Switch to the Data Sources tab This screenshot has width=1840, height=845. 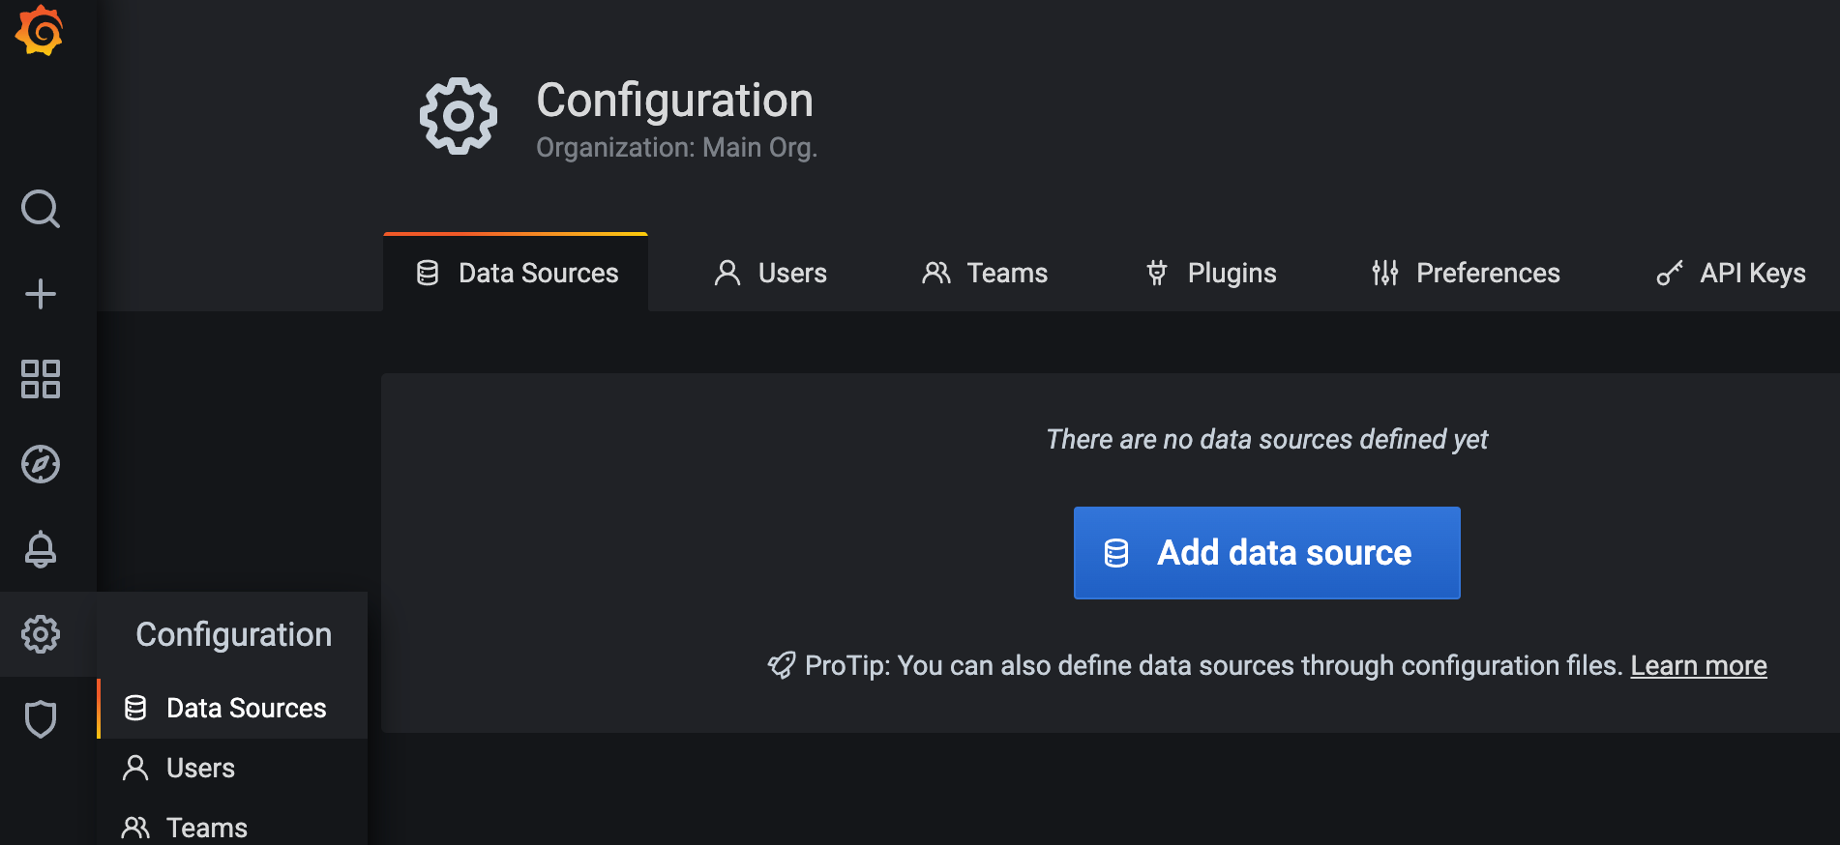[516, 273]
